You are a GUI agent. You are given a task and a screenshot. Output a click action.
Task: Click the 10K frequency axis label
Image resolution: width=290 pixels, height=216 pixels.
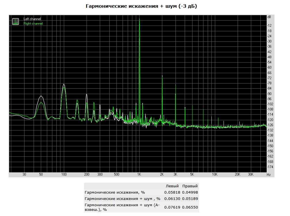pyautogui.click(x=215, y=174)
